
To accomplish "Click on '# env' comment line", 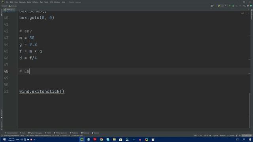I will point(25,31).
